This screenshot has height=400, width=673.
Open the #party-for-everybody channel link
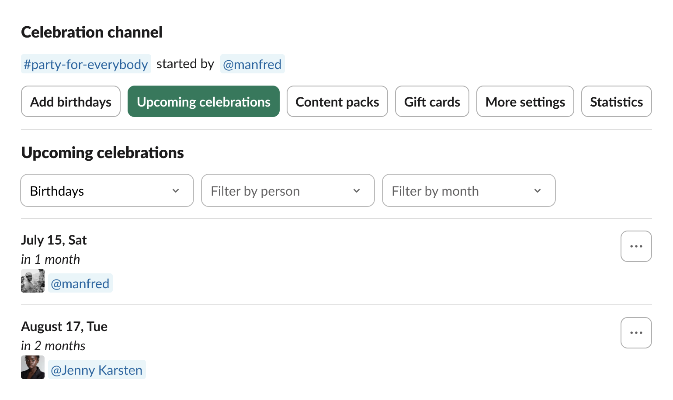pos(86,64)
